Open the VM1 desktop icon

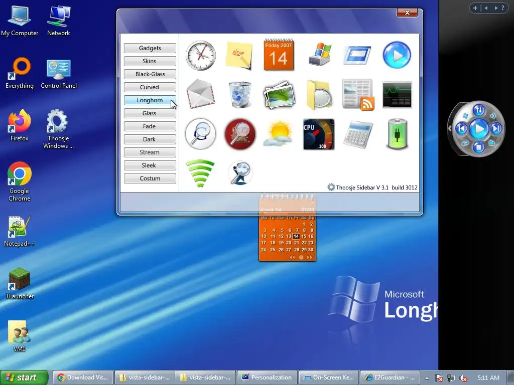[x=20, y=336]
